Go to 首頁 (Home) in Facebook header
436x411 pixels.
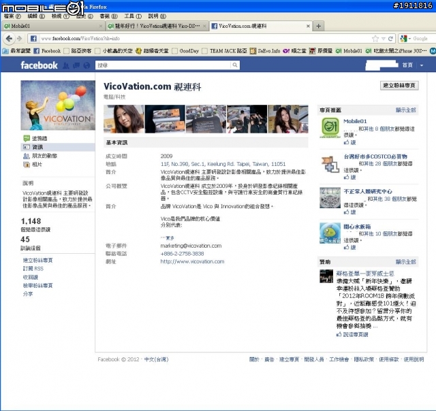point(407,65)
